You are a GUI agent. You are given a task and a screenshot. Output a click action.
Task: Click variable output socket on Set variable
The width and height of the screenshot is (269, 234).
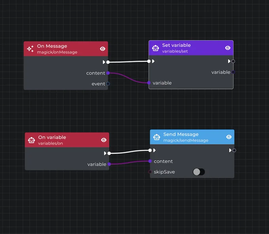(233, 72)
